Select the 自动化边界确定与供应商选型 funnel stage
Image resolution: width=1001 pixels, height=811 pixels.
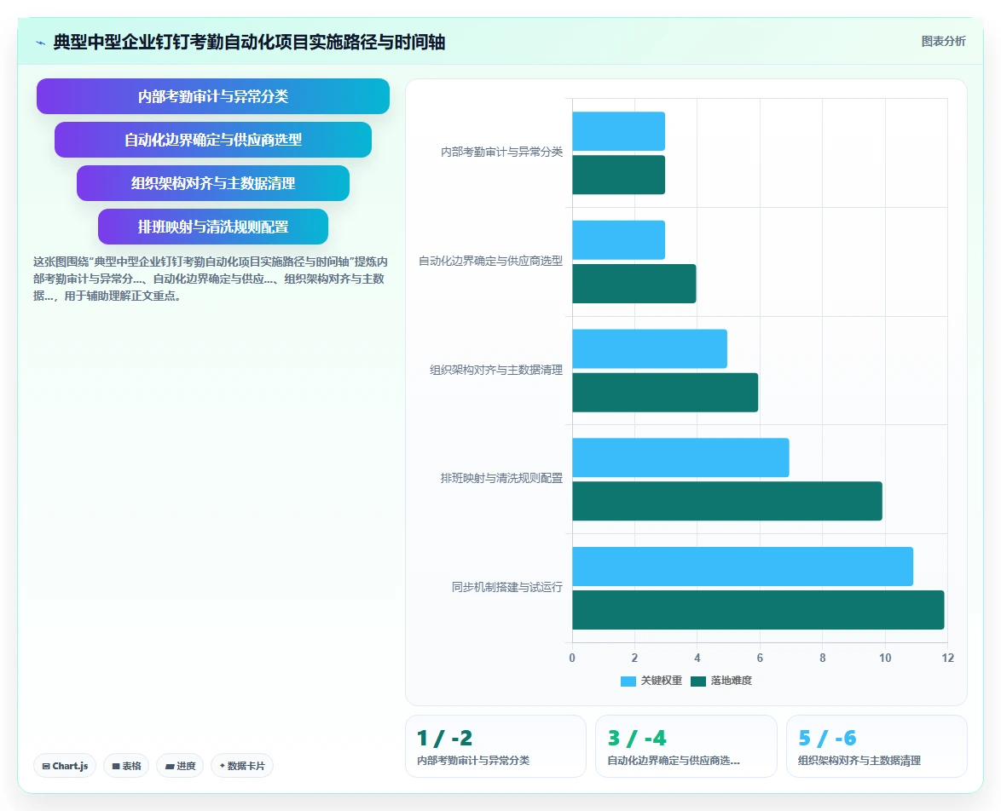tap(213, 140)
